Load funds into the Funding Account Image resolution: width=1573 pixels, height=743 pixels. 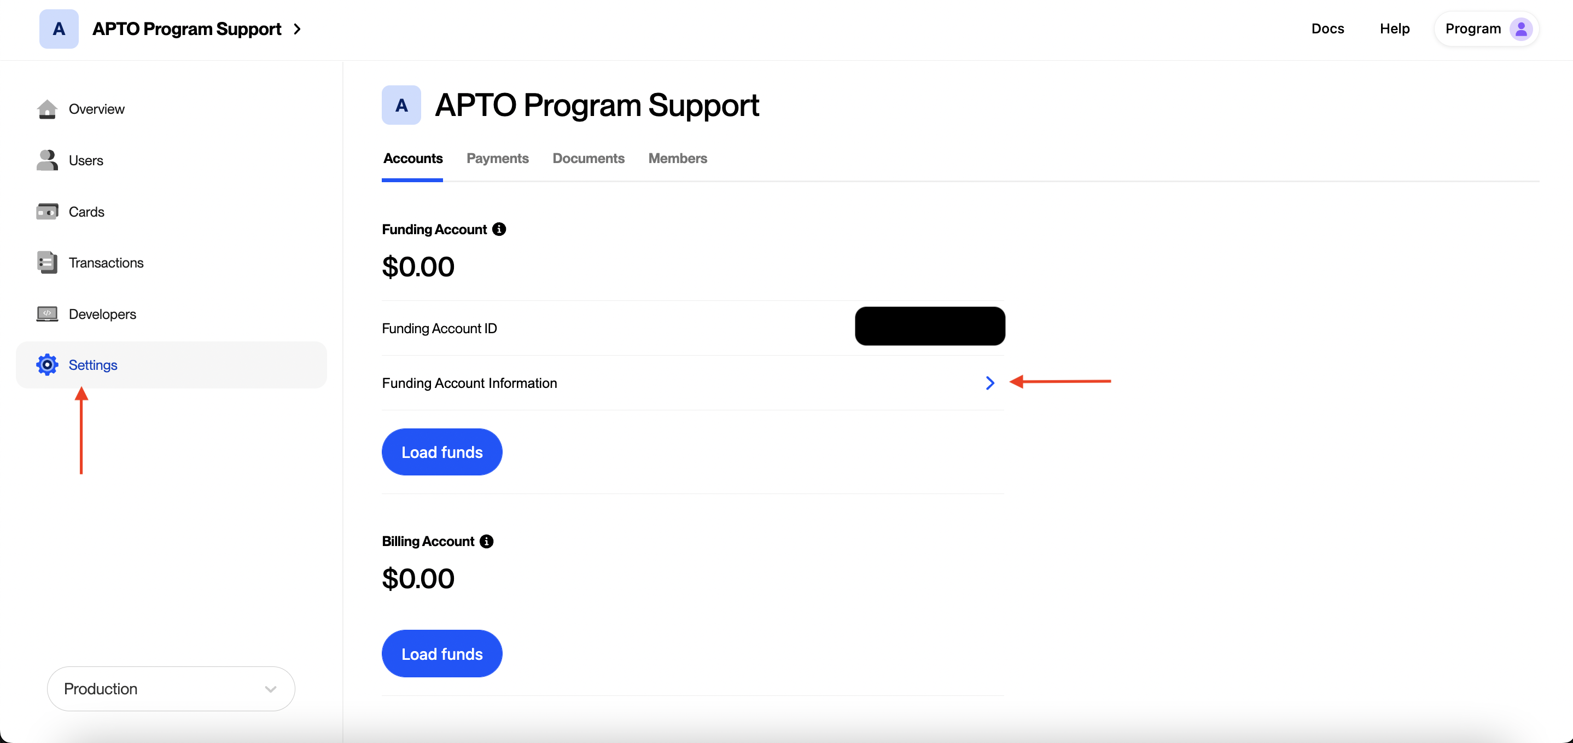point(441,452)
